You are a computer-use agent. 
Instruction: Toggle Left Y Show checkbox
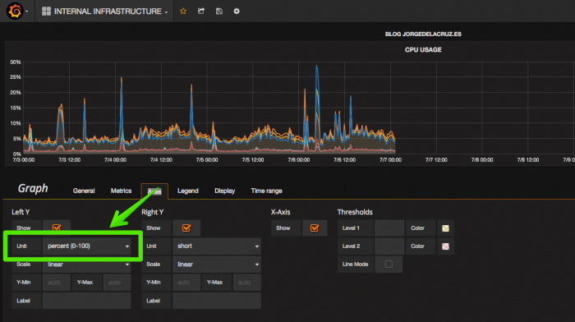[57, 228]
